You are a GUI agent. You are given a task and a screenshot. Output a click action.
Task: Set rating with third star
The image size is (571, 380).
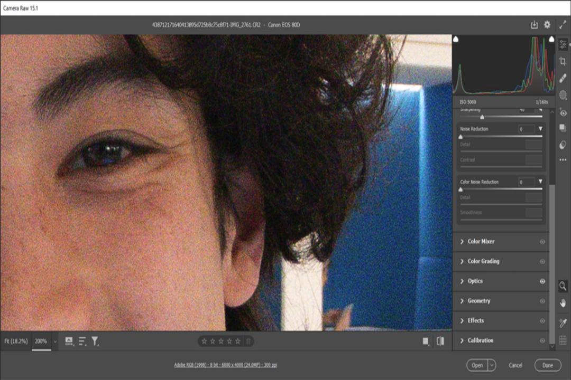point(221,341)
